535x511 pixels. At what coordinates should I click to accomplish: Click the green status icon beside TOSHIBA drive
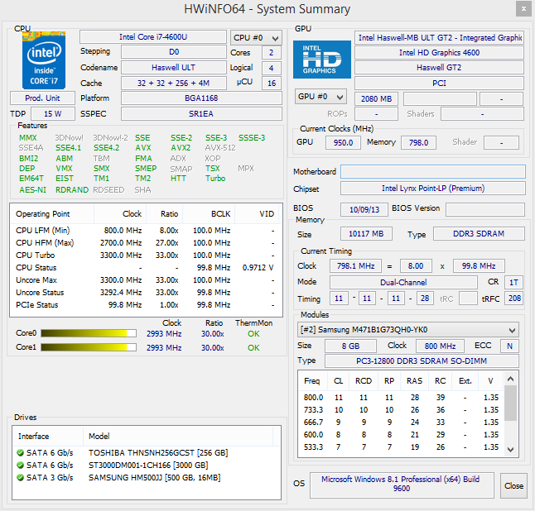20,453
